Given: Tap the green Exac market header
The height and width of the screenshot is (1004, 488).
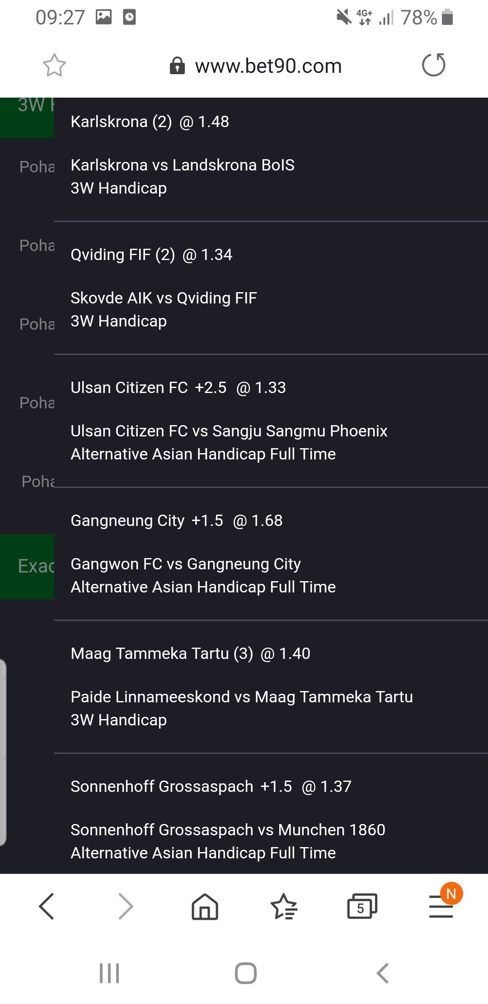Looking at the screenshot, I should point(27,566).
